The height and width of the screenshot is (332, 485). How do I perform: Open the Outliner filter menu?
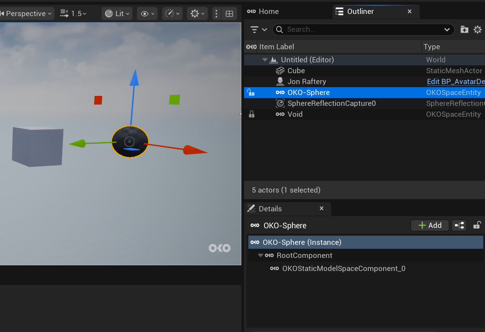point(258,29)
